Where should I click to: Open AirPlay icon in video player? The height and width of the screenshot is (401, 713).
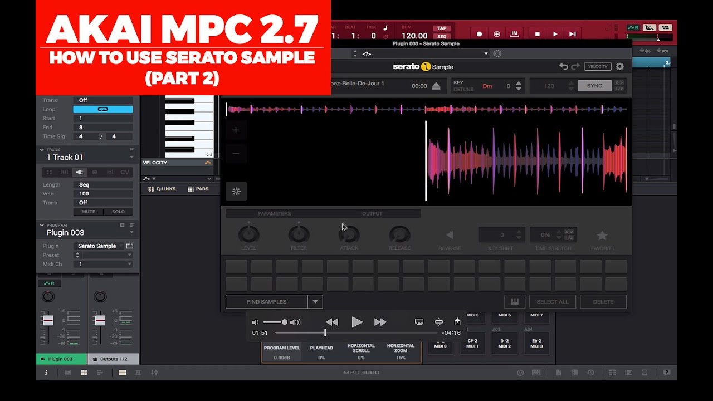(x=419, y=322)
